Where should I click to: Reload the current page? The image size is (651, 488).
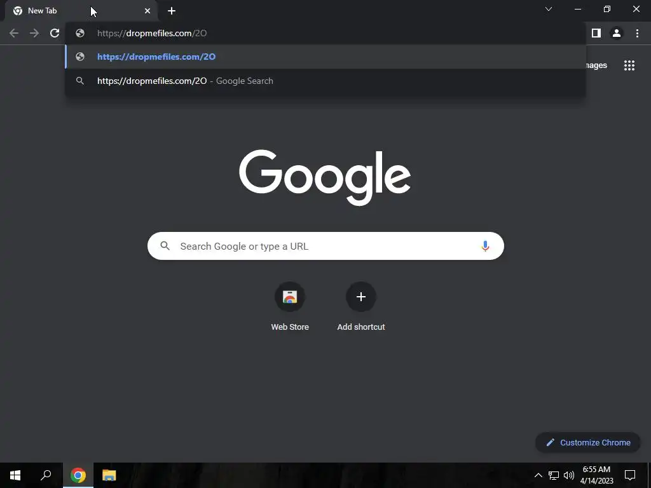[55, 33]
